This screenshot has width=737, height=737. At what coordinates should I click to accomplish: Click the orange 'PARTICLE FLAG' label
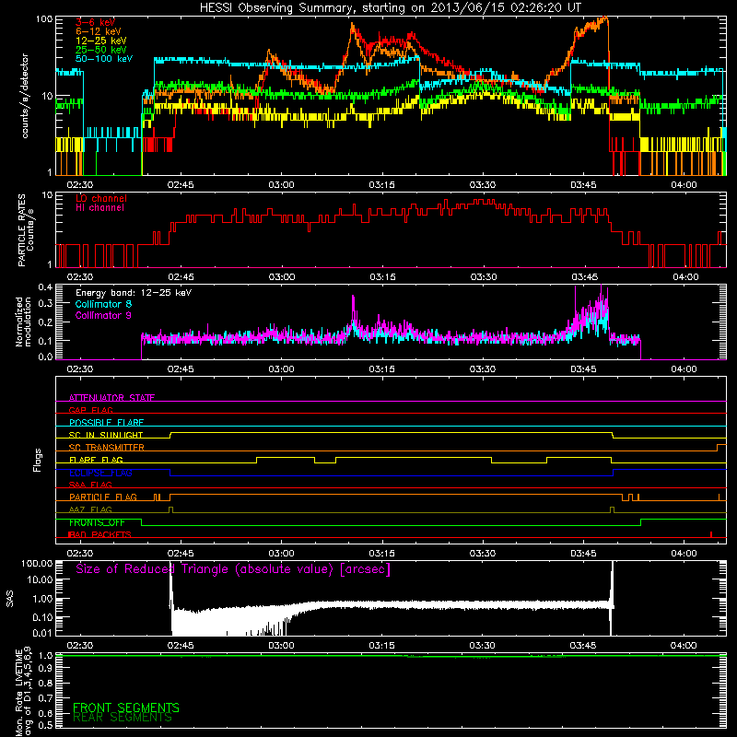click(103, 497)
